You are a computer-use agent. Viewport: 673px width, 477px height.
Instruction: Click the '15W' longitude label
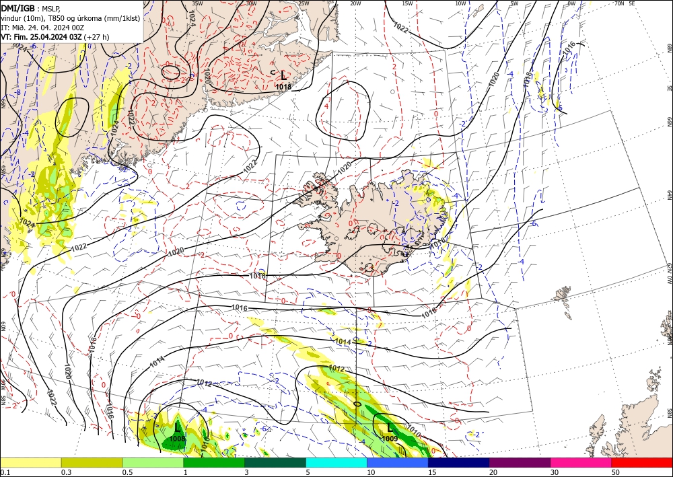tap(407, 3)
